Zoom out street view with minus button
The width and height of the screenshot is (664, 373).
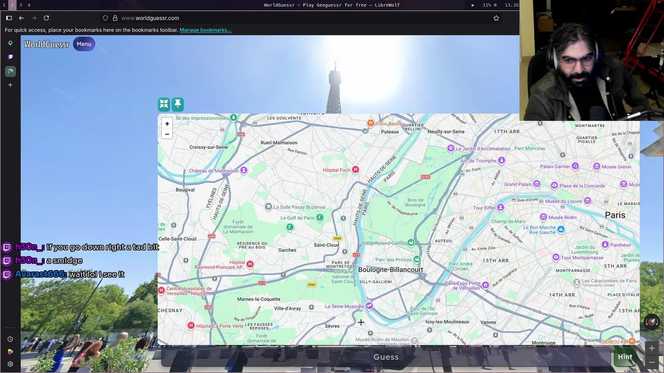(x=652, y=362)
